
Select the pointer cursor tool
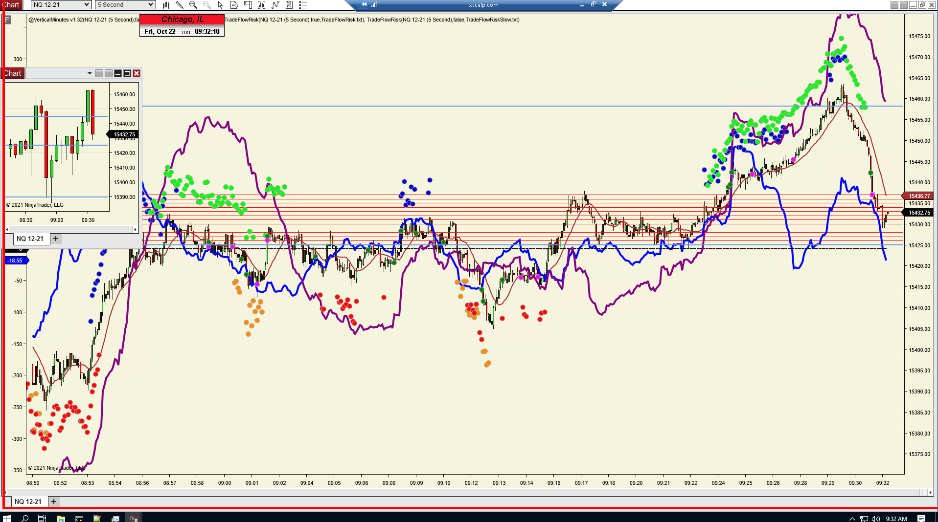click(x=220, y=5)
